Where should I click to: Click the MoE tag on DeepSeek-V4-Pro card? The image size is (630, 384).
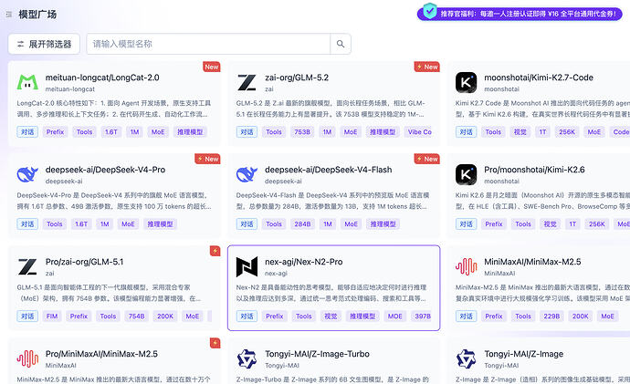pos(128,223)
